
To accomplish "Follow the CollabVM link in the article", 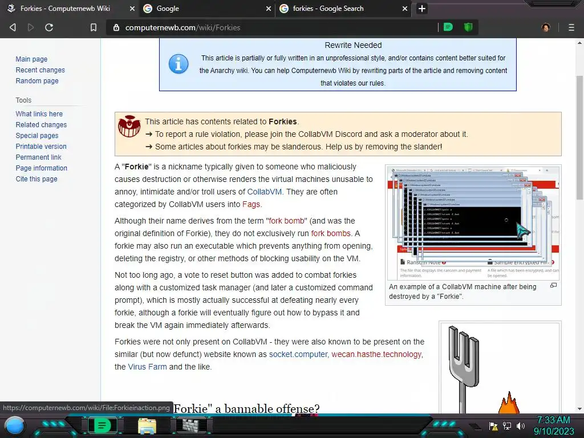I will coord(265,192).
